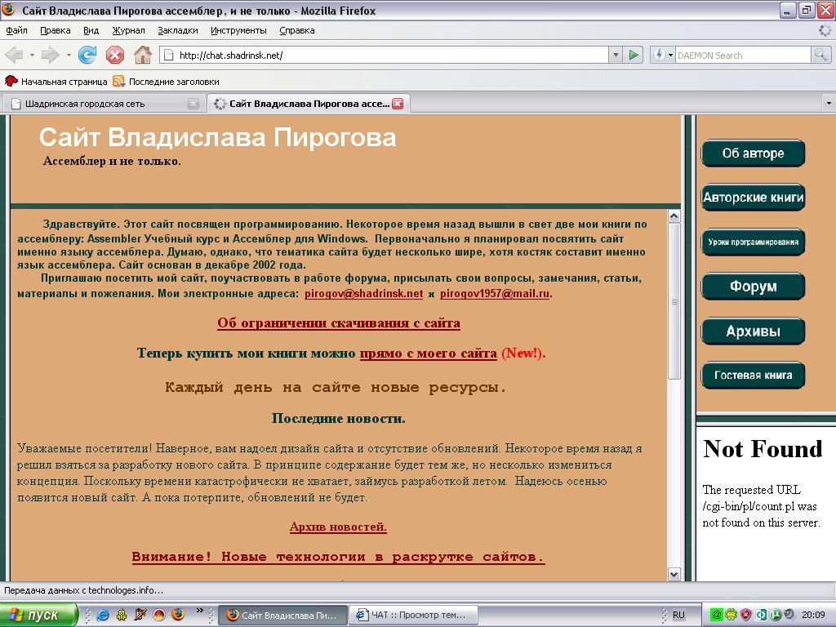836x627 pixels.
Task: Close the Шадринская городская сеть tab
Action: coord(193,104)
